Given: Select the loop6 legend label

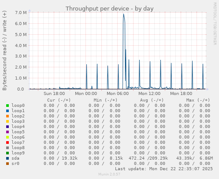Looking at the screenshot, I should coord(18,137).
